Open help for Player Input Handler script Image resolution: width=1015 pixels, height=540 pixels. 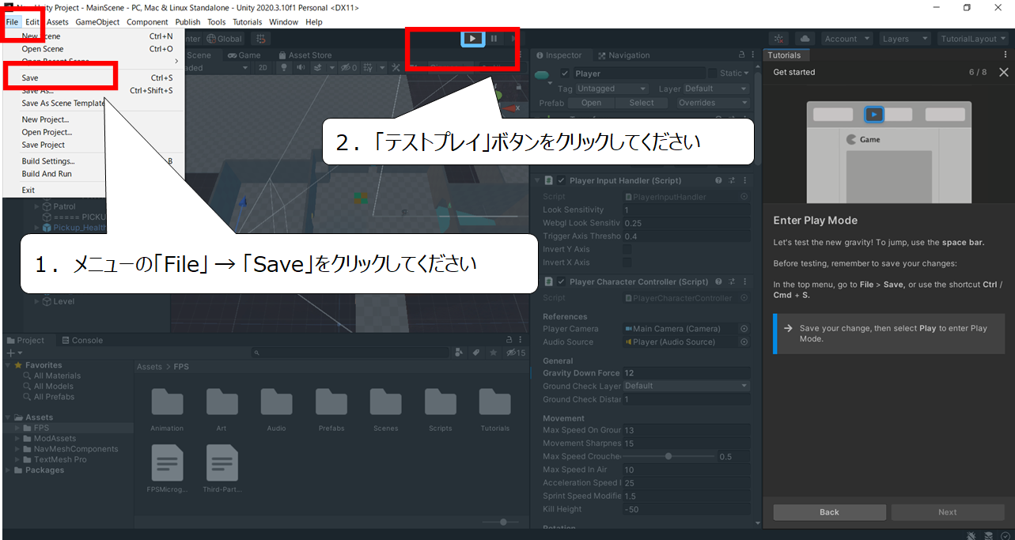718,180
